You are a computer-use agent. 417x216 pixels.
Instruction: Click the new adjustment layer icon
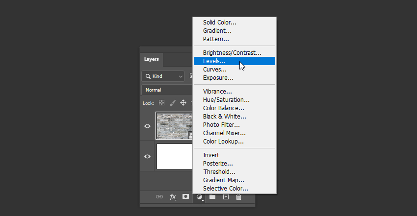tap(200, 197)
